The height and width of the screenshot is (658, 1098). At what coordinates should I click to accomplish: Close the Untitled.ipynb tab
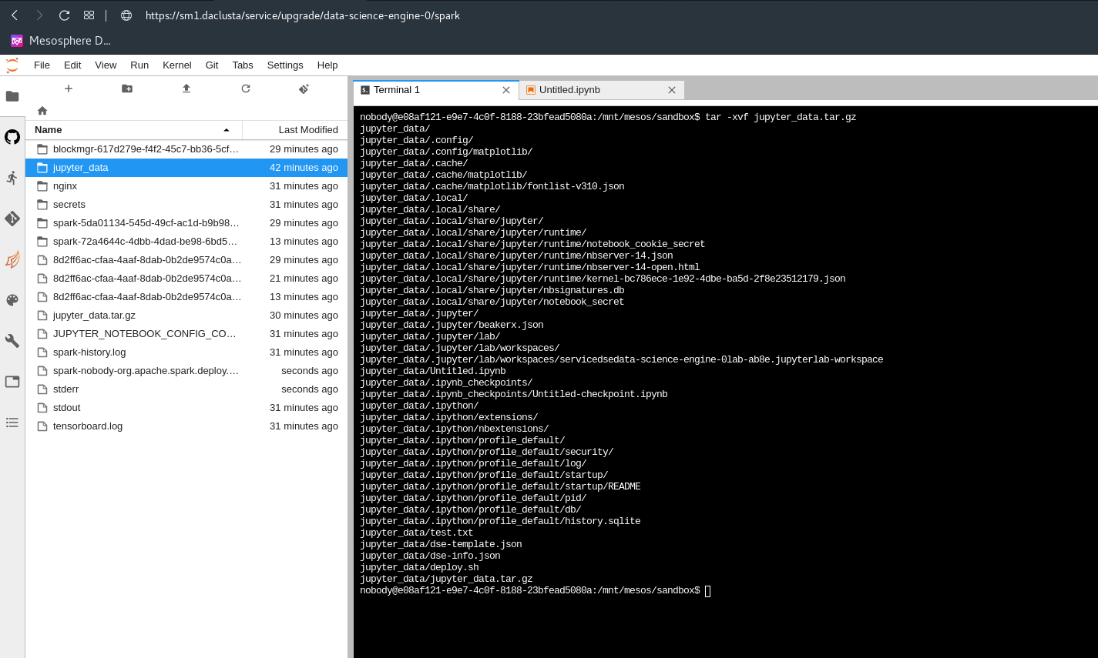(672, 90)
